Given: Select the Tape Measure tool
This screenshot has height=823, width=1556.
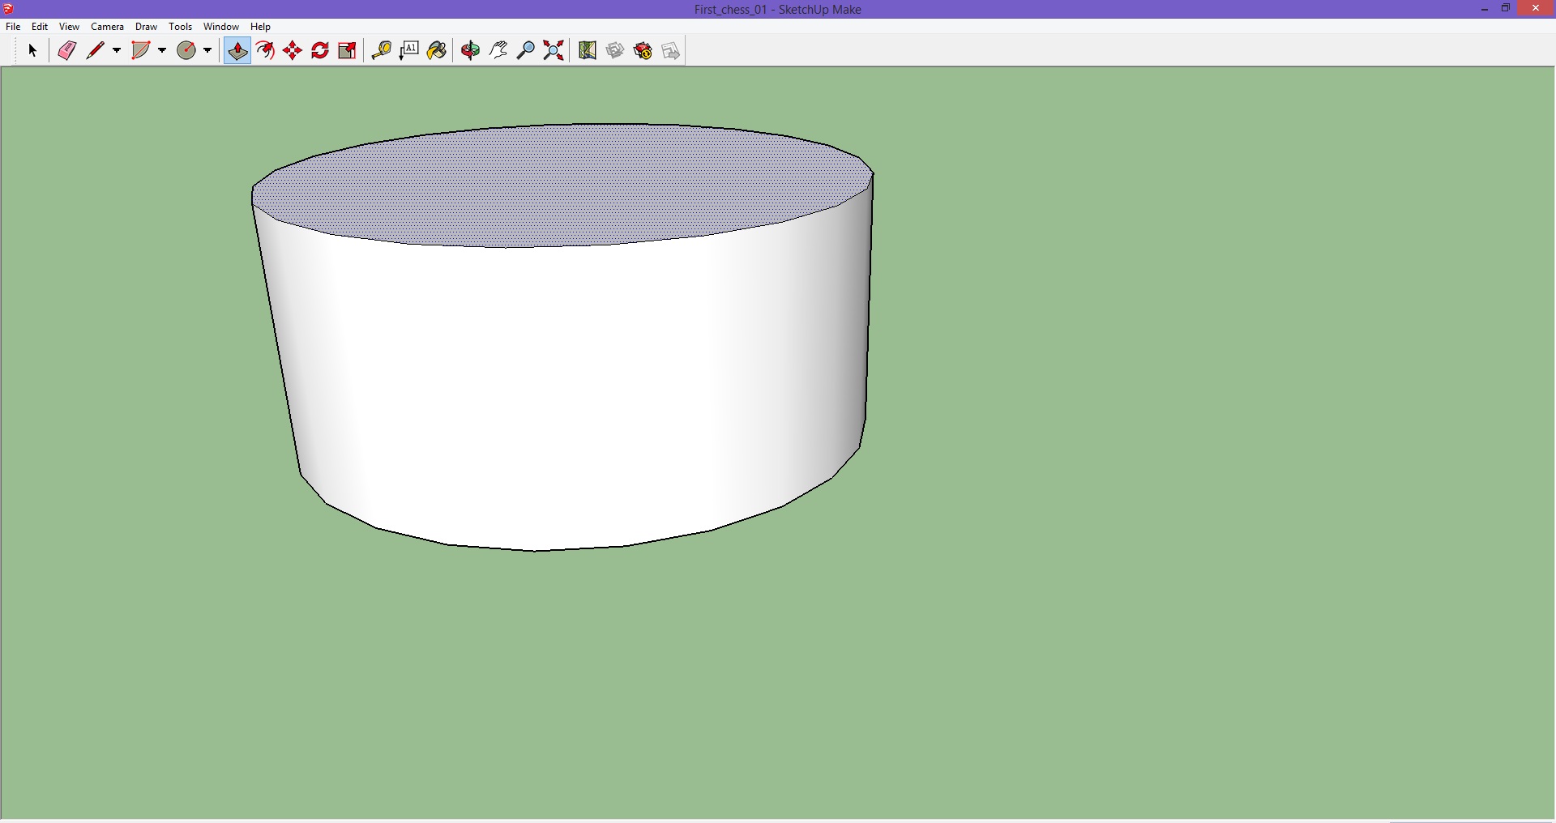Looking at the screenshot, I should 381,51.
